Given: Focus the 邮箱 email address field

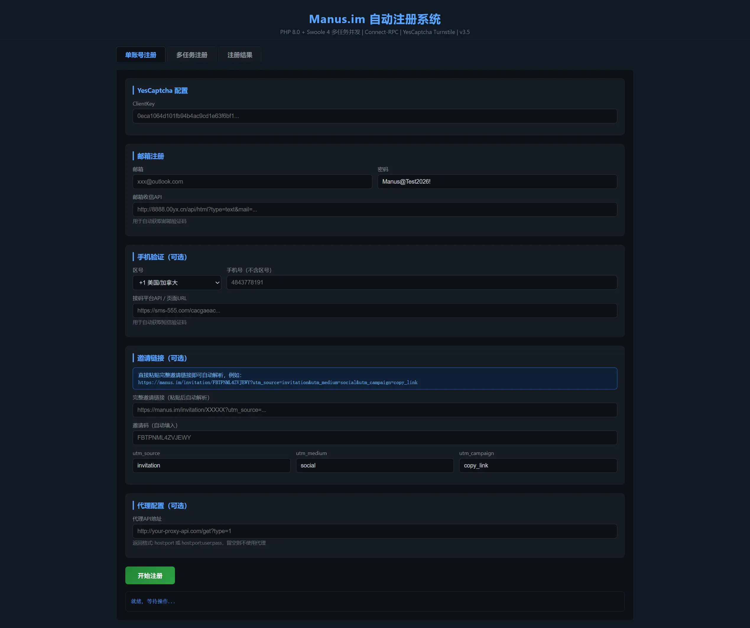Looking at the screenshot, I should pyautogui.click(x=252, y=182).
